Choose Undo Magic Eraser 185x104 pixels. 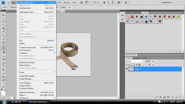pyautogui.click(x=36, y=3)
